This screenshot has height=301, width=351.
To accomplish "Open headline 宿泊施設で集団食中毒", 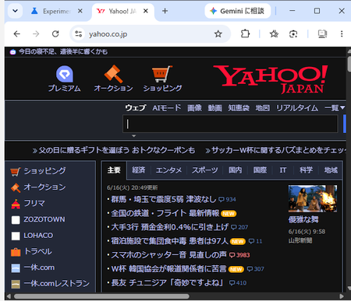I will (169, 241).
